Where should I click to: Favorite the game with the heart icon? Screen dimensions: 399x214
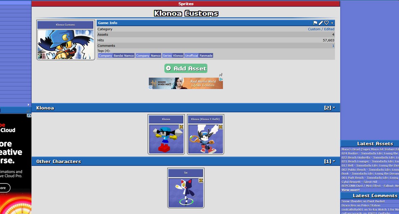click(x=327, y=23)
